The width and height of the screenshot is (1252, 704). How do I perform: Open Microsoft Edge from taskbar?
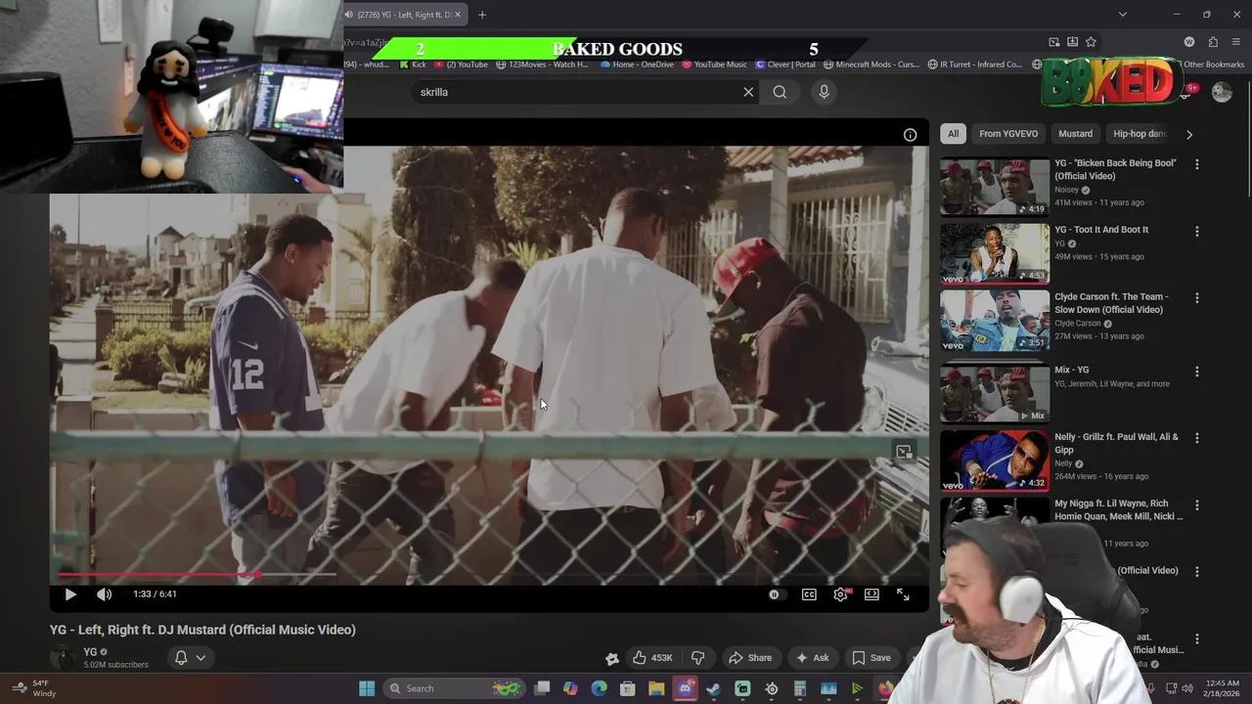point(599,688)
